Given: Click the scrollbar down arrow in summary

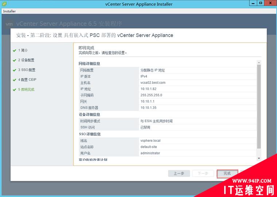Looking at the screenshot, I should 259,158.
